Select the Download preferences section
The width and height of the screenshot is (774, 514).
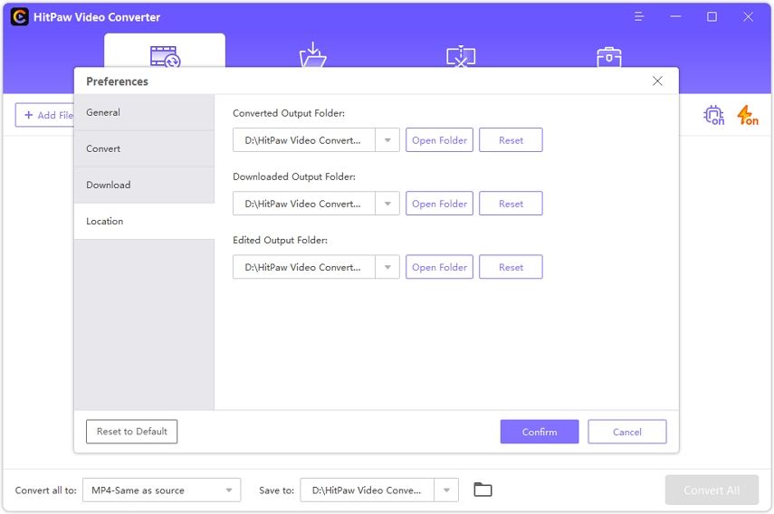pyautogui.click(x=144, y=185)
